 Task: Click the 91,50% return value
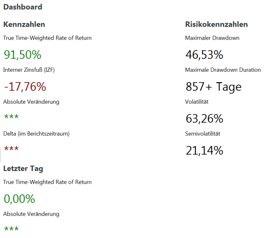[23, 55]
